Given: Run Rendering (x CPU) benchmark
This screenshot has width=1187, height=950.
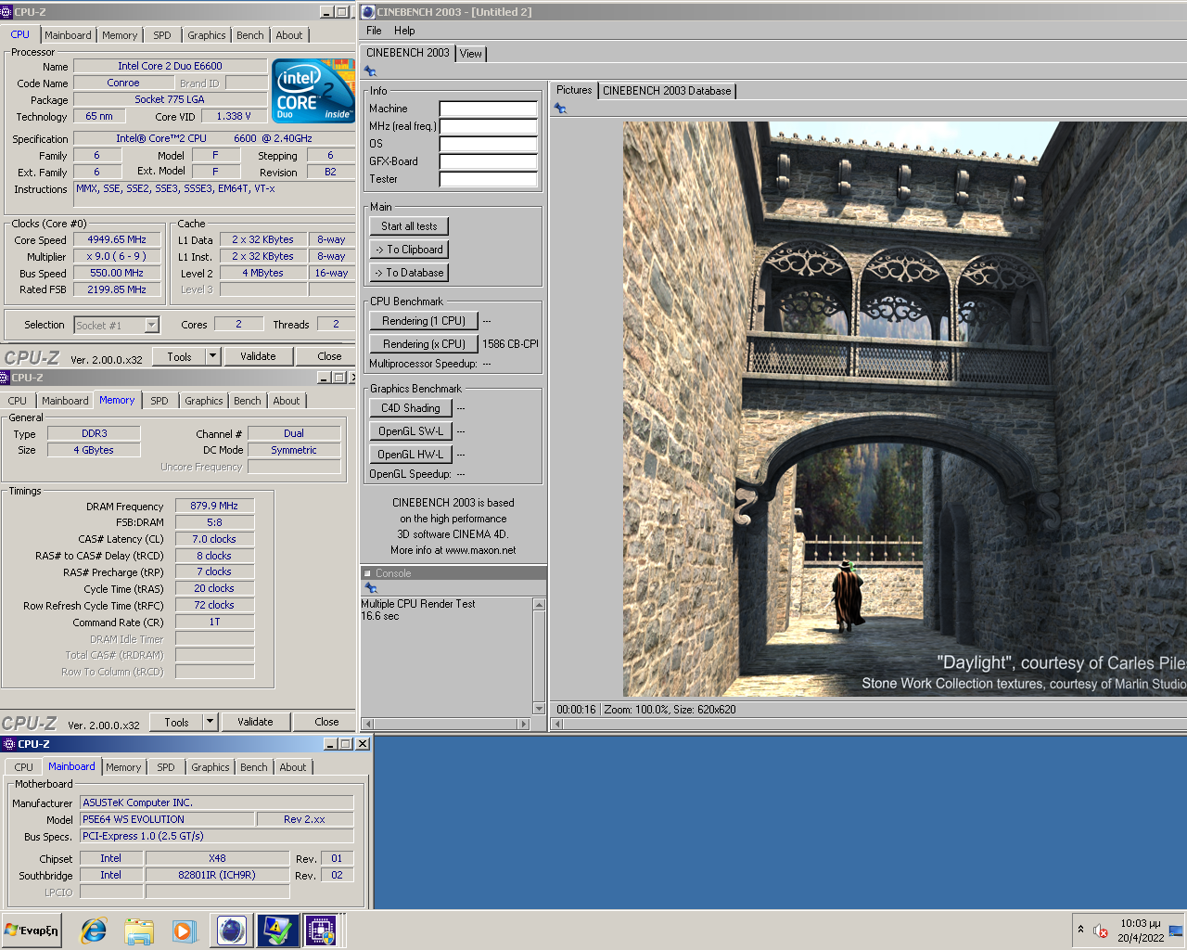Looking at the screenshot, I should coord(424,344).
